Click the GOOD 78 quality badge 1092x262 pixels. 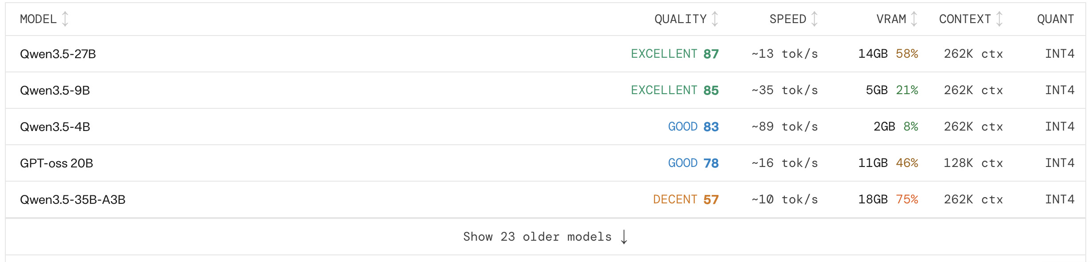[x=694, y=163]
